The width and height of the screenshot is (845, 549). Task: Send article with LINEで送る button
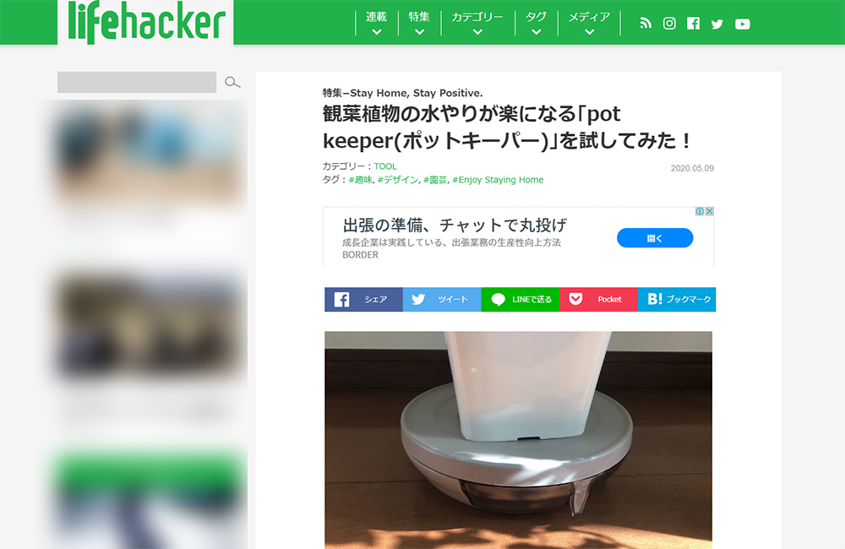[520, 300]
